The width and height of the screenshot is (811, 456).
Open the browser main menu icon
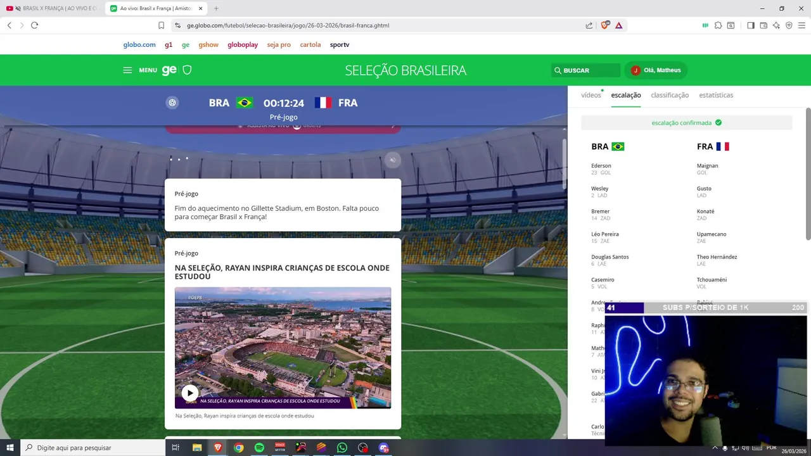coord(801,25)
